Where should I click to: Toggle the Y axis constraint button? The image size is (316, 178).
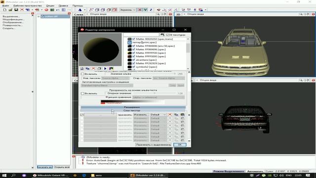(x=145, y=10)
